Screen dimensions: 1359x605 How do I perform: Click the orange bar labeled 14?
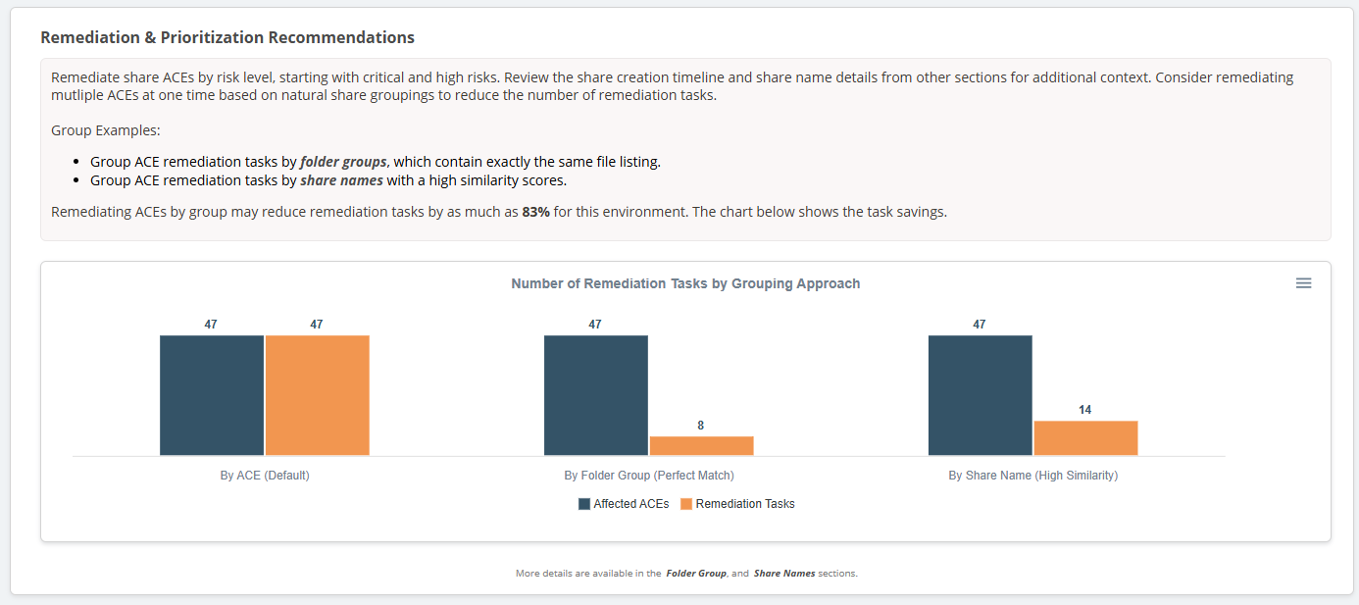click(x=1085, y=438)
